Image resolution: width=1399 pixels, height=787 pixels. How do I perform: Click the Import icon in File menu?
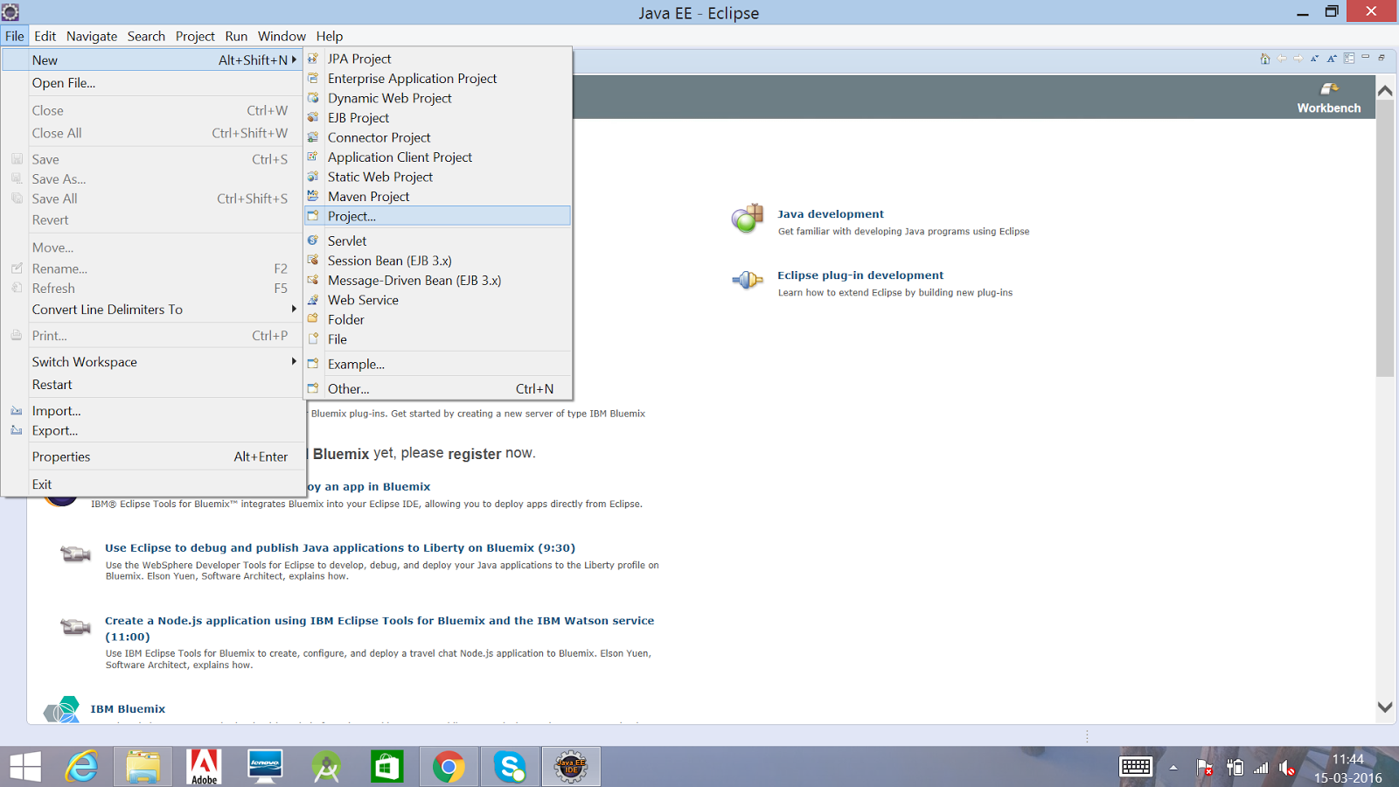(x=17, y=410)
